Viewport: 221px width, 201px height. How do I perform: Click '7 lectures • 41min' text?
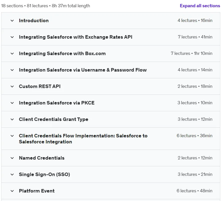click(195, 37)
